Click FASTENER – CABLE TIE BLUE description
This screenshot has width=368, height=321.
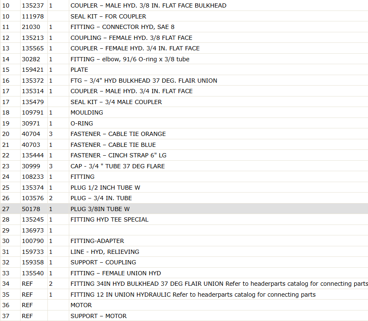113,145
